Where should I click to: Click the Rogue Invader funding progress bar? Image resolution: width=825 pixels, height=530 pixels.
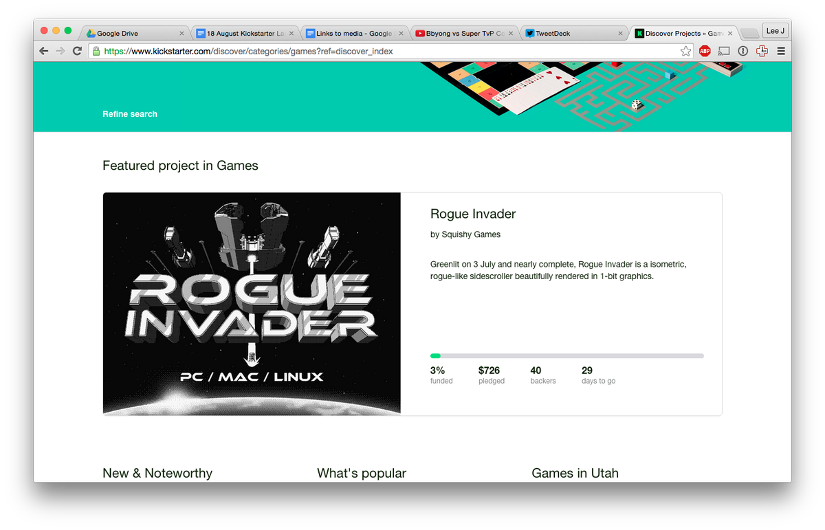(x=567, y=356)
